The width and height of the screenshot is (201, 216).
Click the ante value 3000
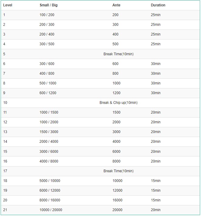click(x=116, y=132)
